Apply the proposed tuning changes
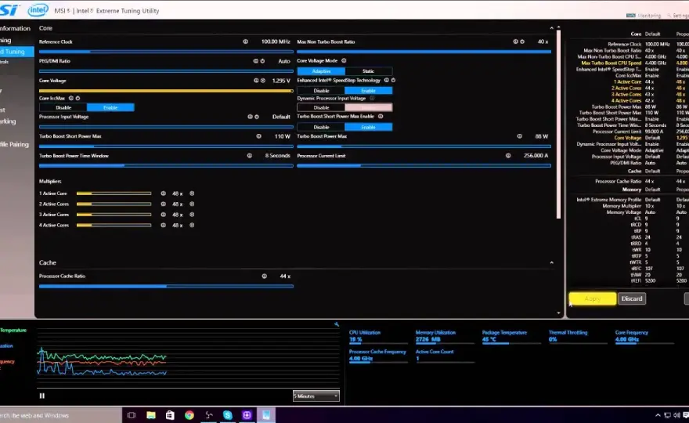Image resolution: width=689 pixels, height=423 pixels. [593, 298]
